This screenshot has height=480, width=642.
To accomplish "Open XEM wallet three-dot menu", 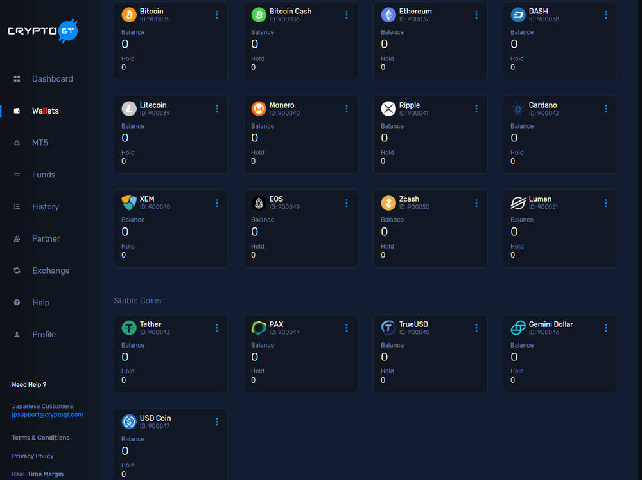I will (217, 203).
